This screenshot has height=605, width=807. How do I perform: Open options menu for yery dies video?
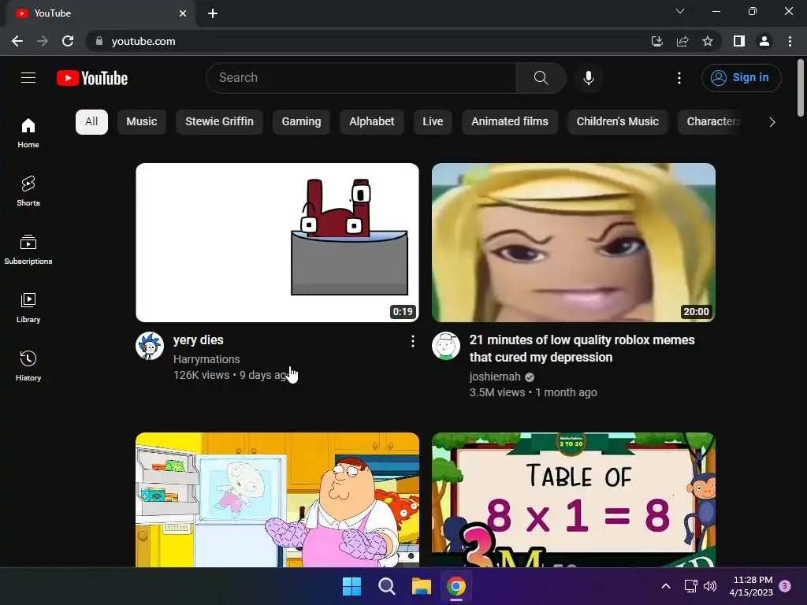[412, 341]
